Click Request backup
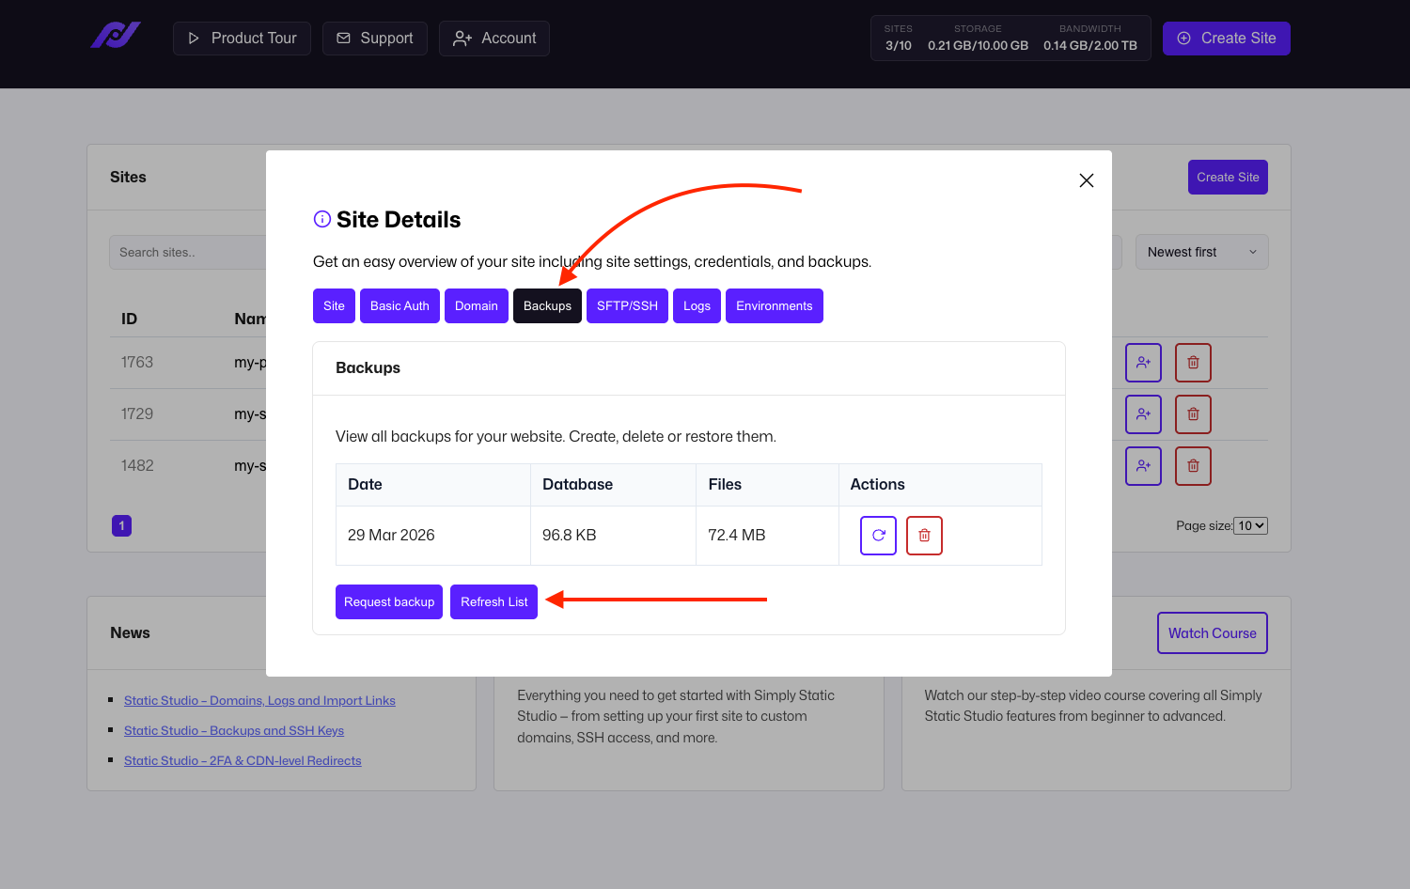1410x889 pixels. point(389,602)
